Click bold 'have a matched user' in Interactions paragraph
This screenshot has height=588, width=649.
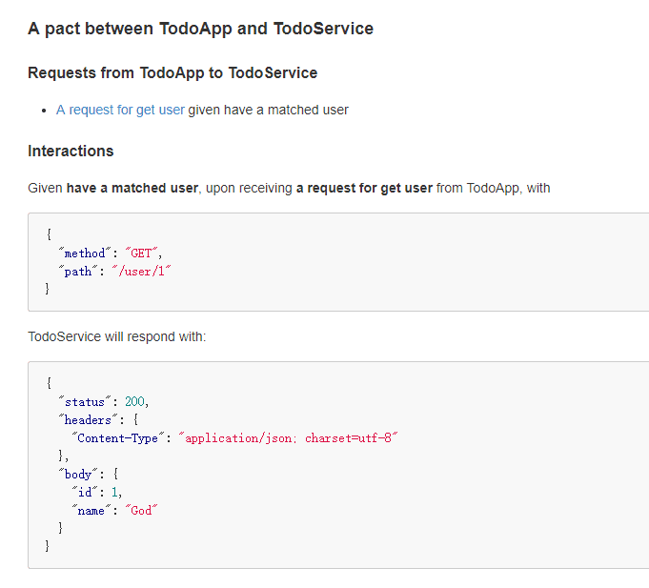(x=132, y=188)
